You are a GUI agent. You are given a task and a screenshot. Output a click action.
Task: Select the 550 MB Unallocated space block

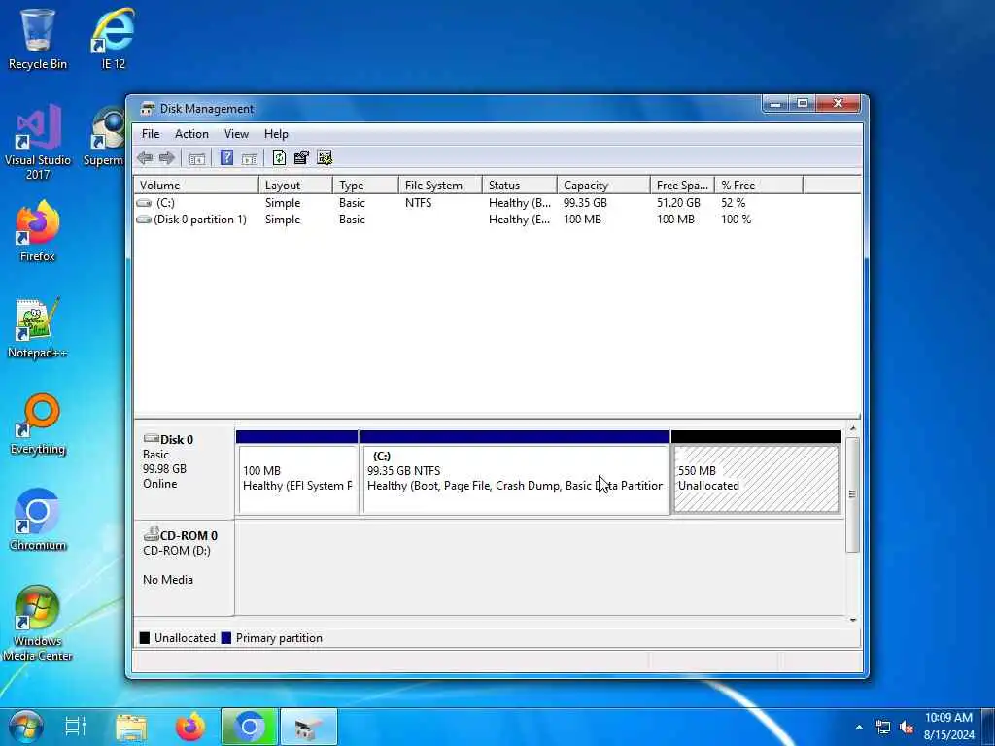point(756,473)
